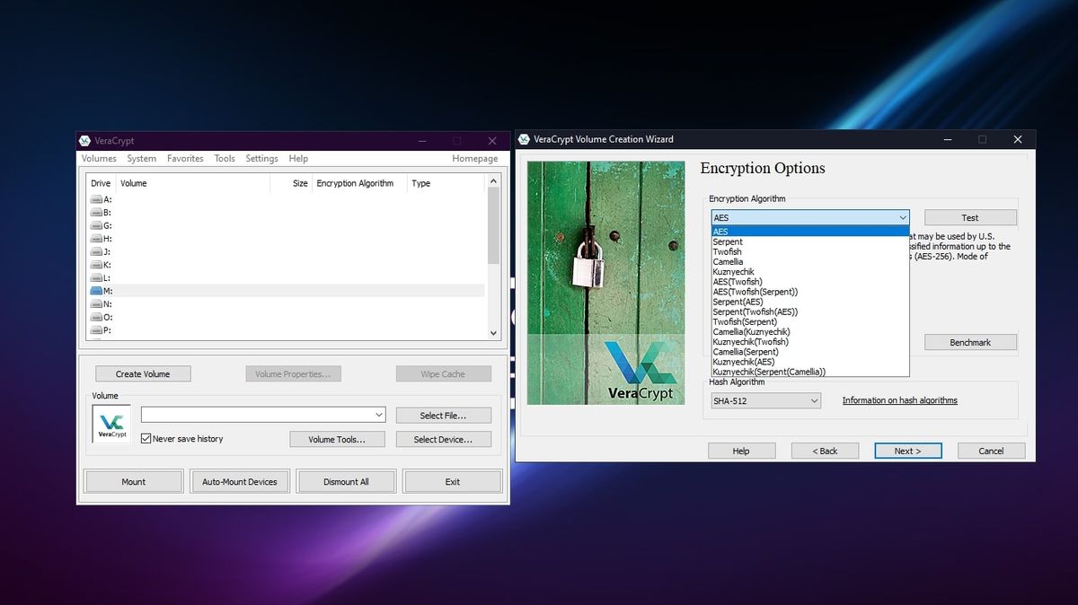Uncheck the Never save history checkbox

coord(146,438)
